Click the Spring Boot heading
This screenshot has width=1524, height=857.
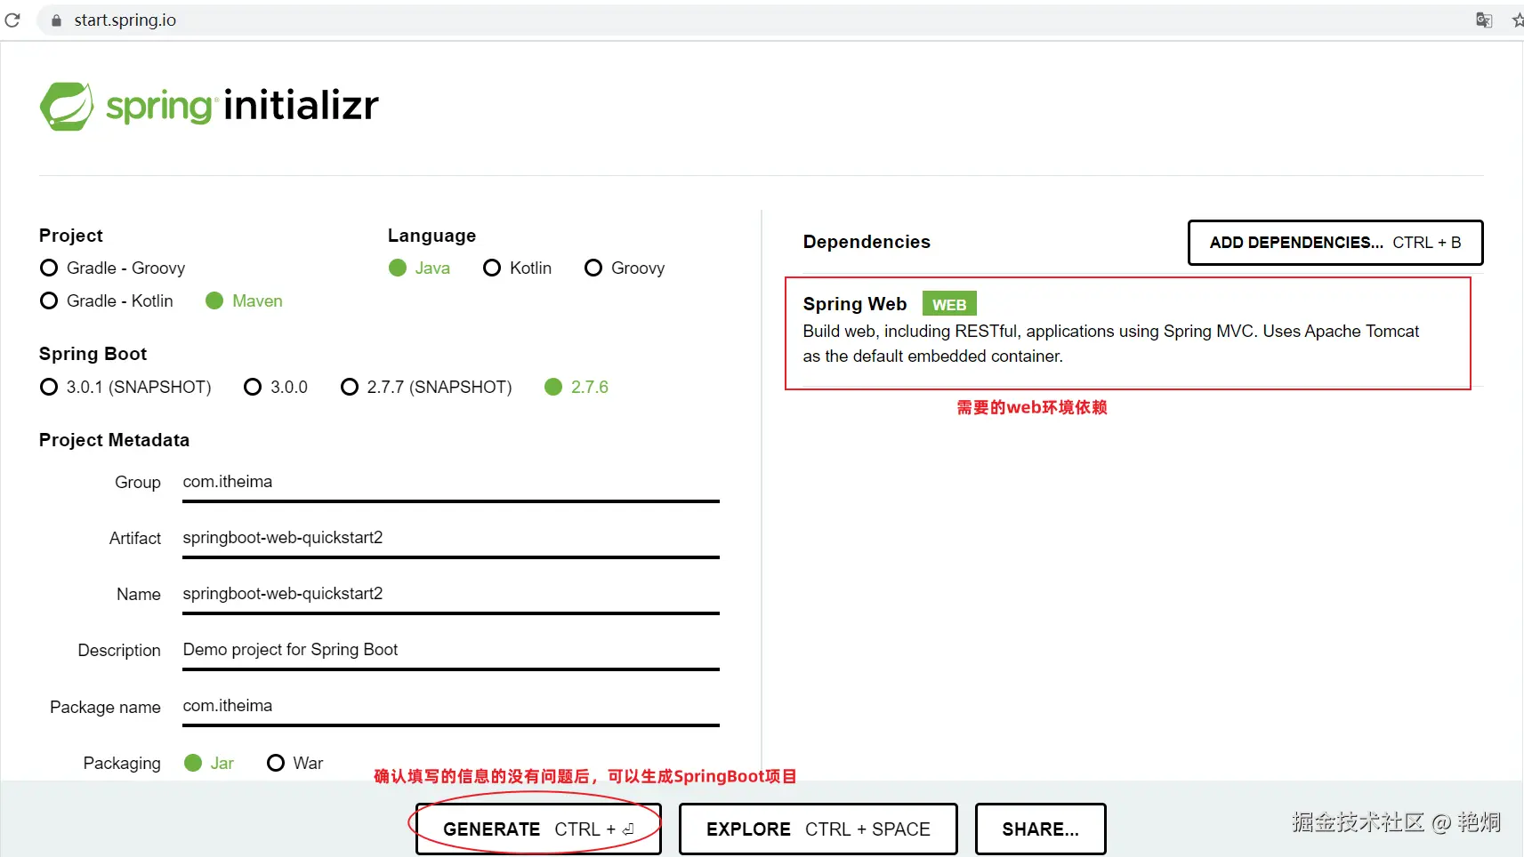pos(93,354)
